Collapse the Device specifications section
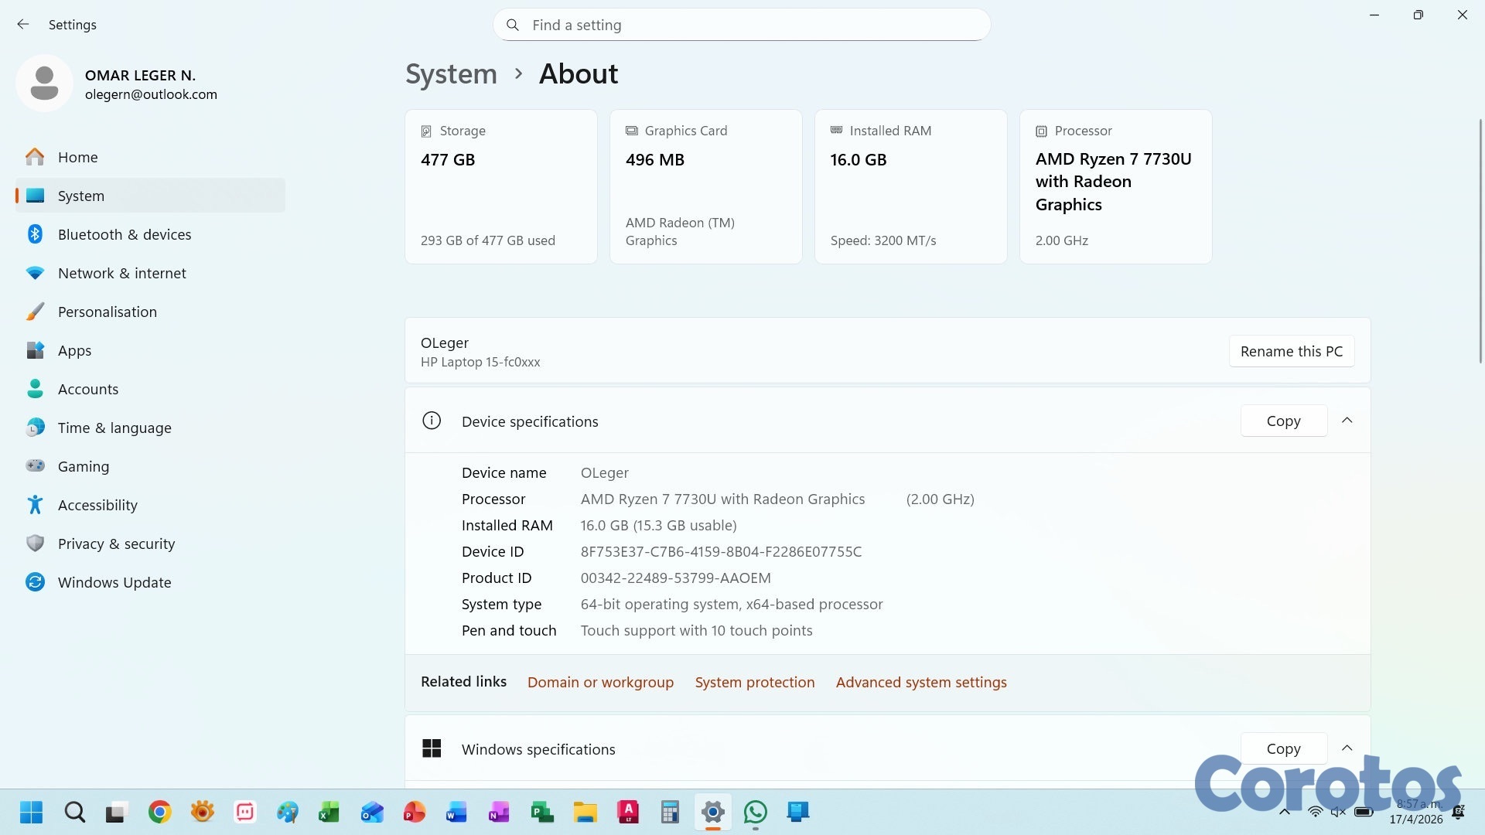Screen dimensions: 1485x835 (1347, 421)
